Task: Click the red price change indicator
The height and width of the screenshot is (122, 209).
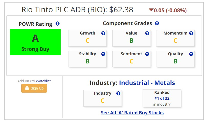Action: tap(168, 10)
